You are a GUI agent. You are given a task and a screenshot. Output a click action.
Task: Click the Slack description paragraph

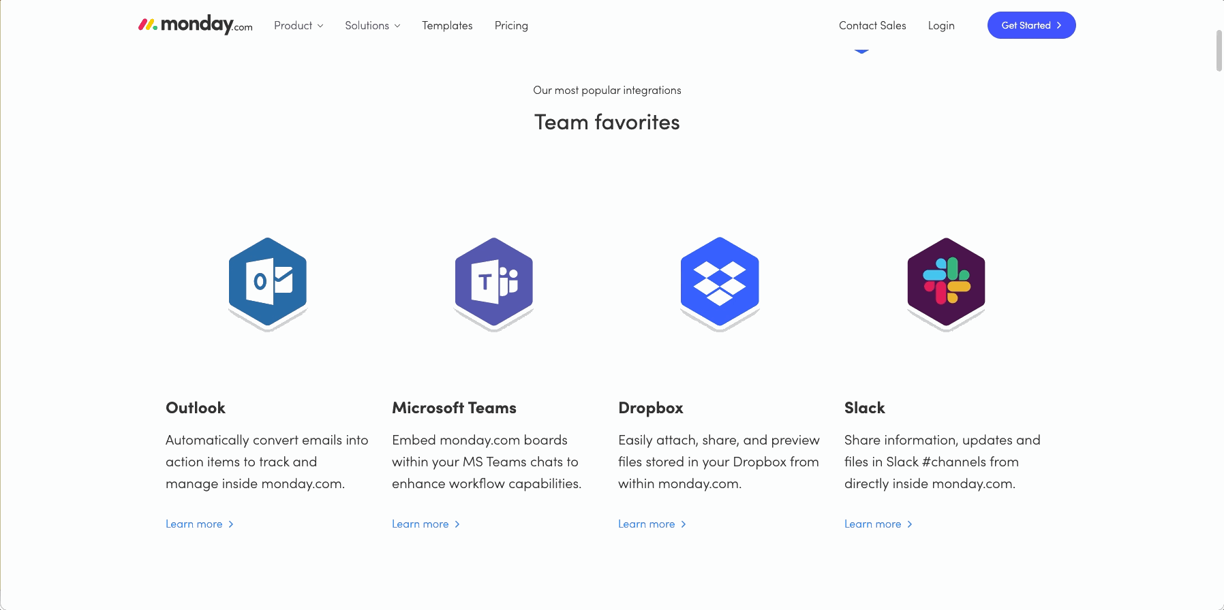click(x=943, y=462)
